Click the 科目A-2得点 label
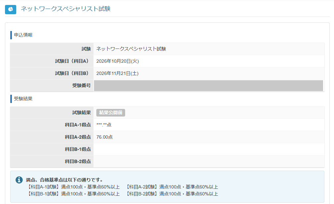This screenshot has width=334, height=204. tap(78, 137)
